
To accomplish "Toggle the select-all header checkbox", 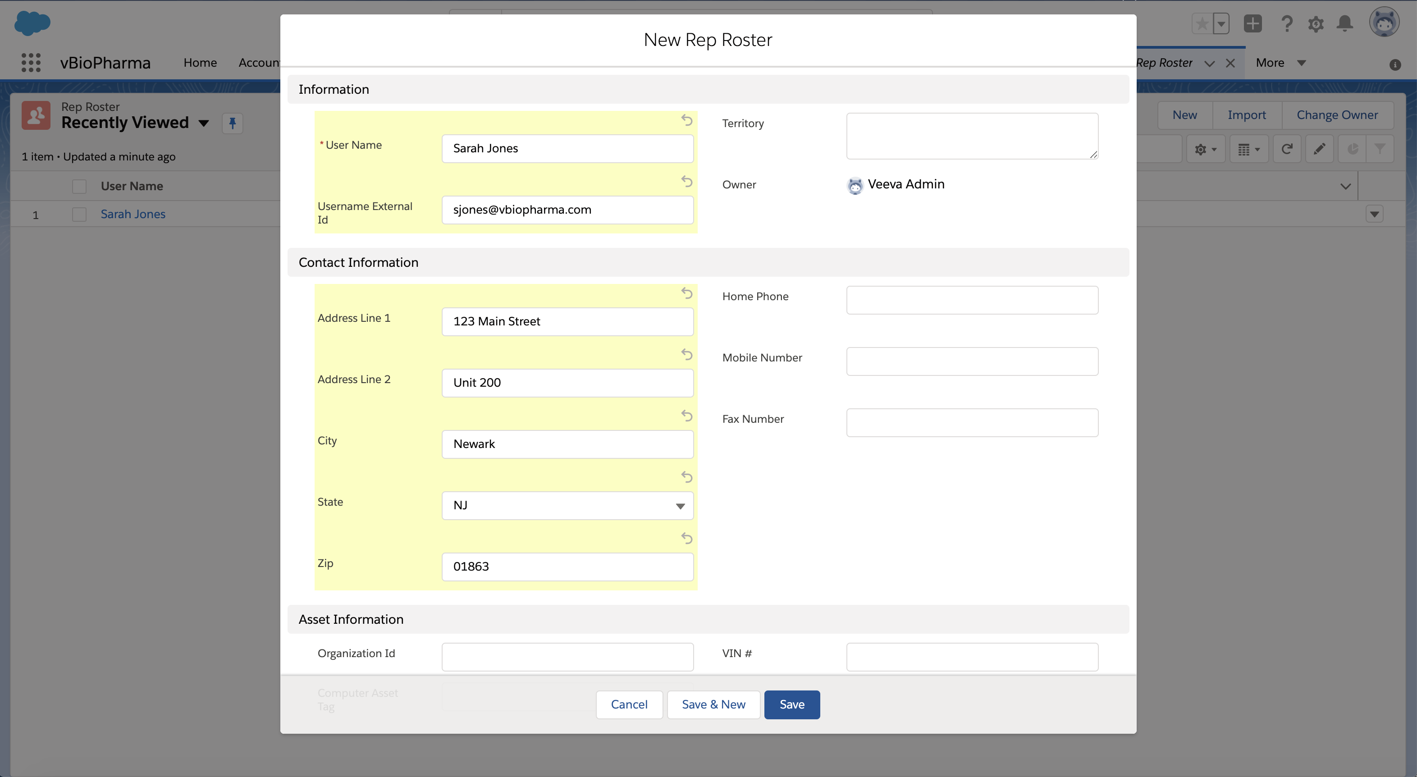I will coord(79,187).
